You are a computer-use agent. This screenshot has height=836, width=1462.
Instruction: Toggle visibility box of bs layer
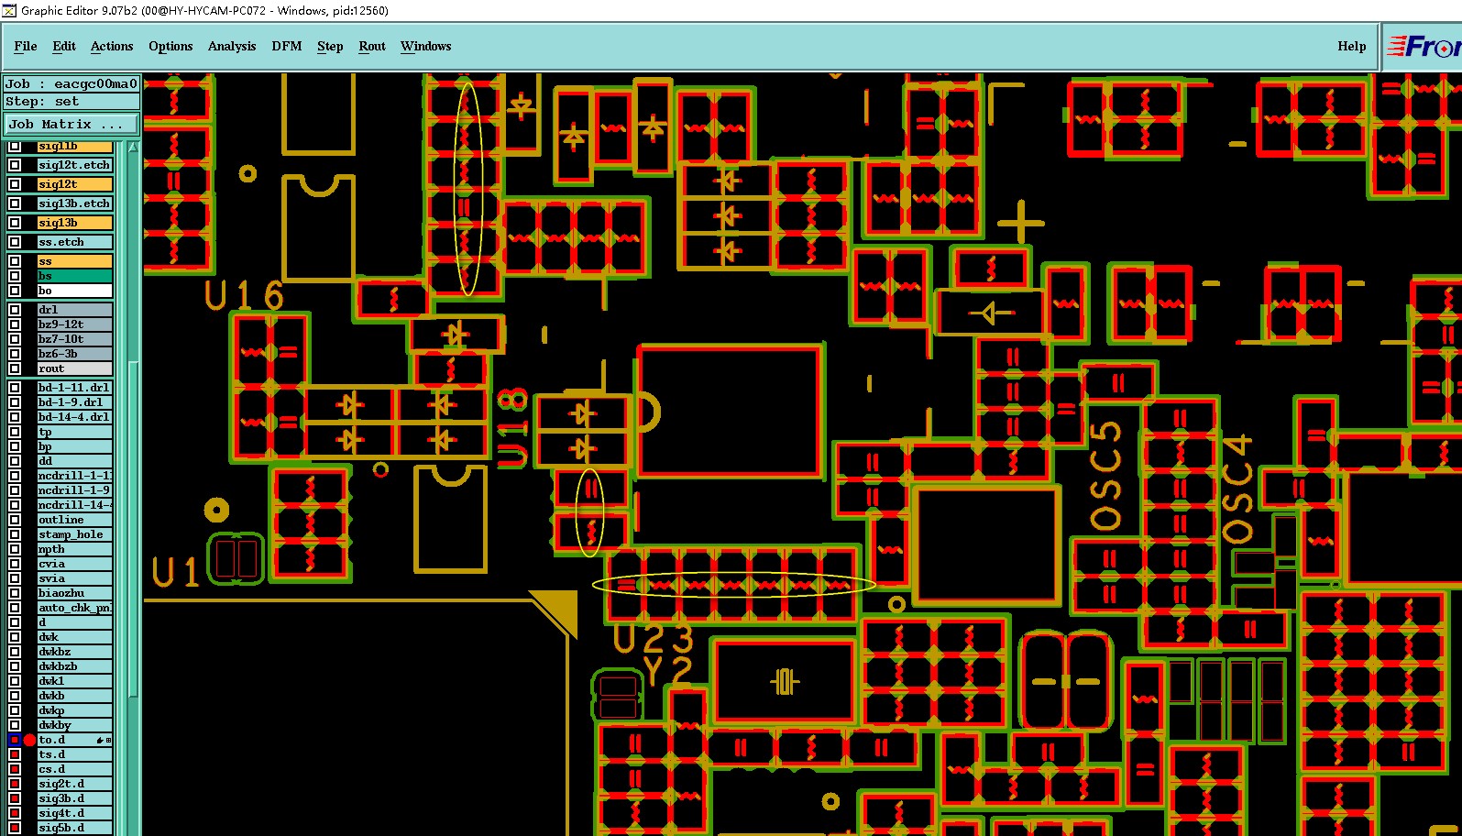[x=15, y=276]
